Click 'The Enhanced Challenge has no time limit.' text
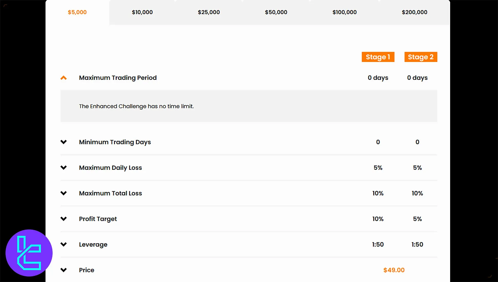Image resolution: width=498 pixels, height=282 pixels. coord(136,106)
